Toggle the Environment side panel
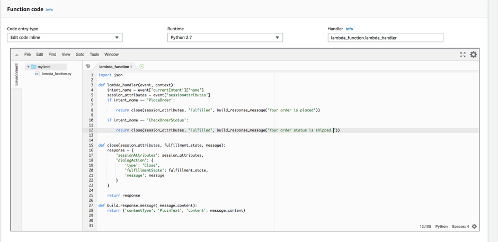This screenshot has height=242, width=498. pos(16,75)
